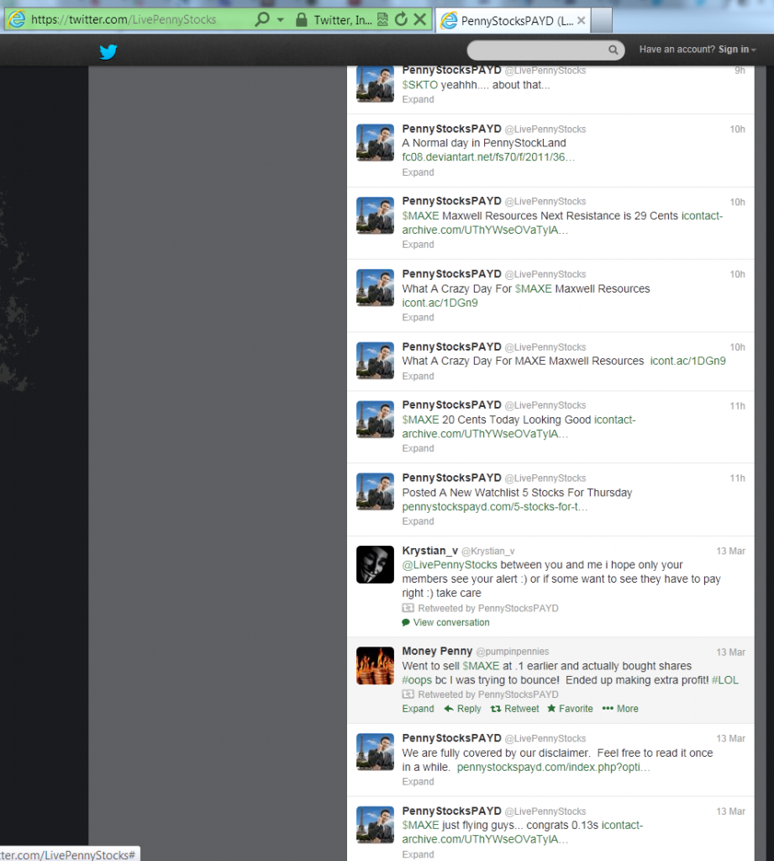Click the search magnifier in Twitter's search box

(x=615, y=50)
